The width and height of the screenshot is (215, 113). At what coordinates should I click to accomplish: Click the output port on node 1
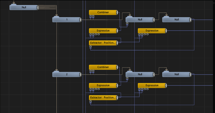[x=80, y=20]
